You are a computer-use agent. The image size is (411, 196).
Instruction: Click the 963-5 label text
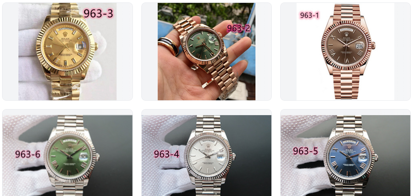pos(305,151)
